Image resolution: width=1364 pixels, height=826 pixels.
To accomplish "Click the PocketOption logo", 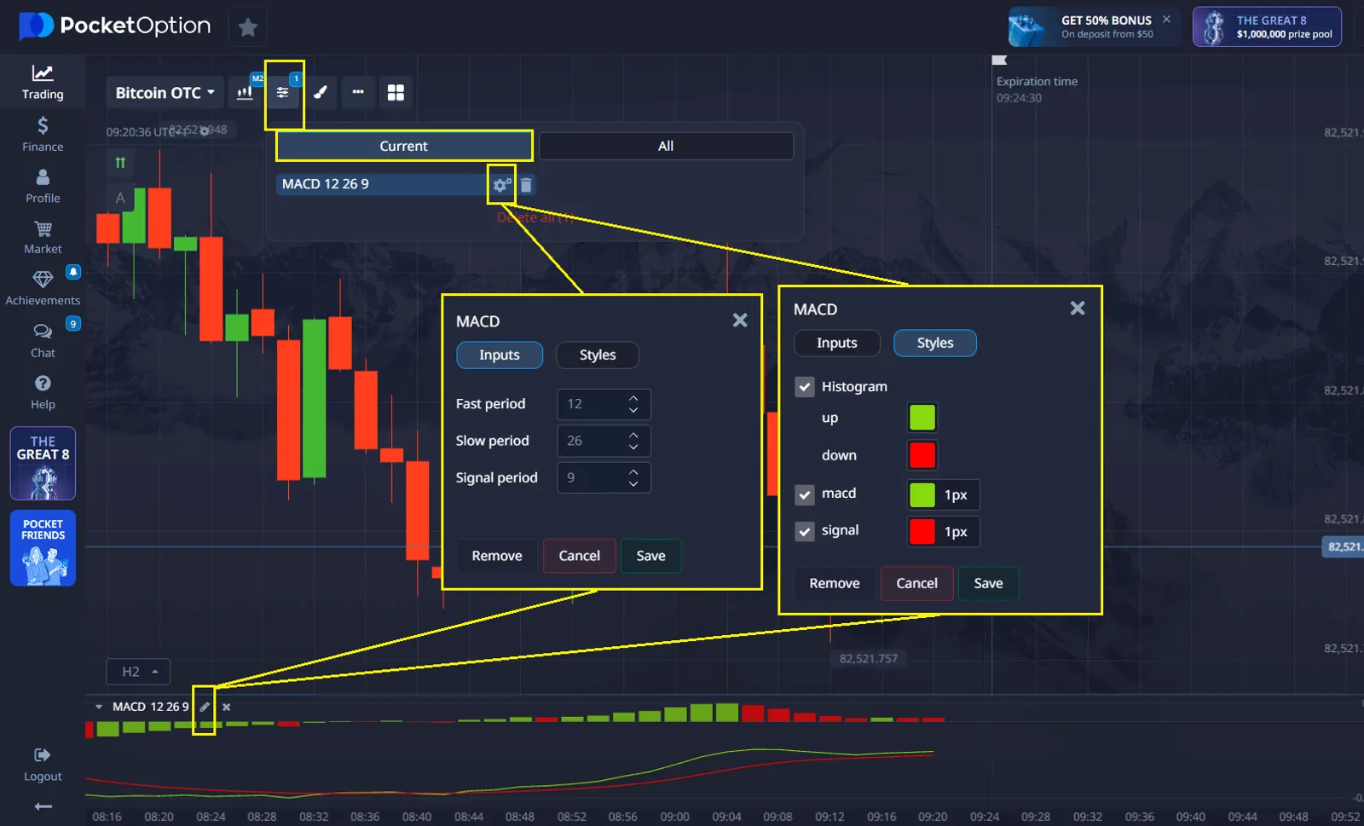I will coord(115,26).
